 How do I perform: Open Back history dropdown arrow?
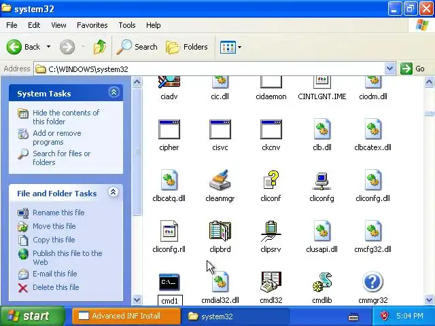tap(48, 47)
